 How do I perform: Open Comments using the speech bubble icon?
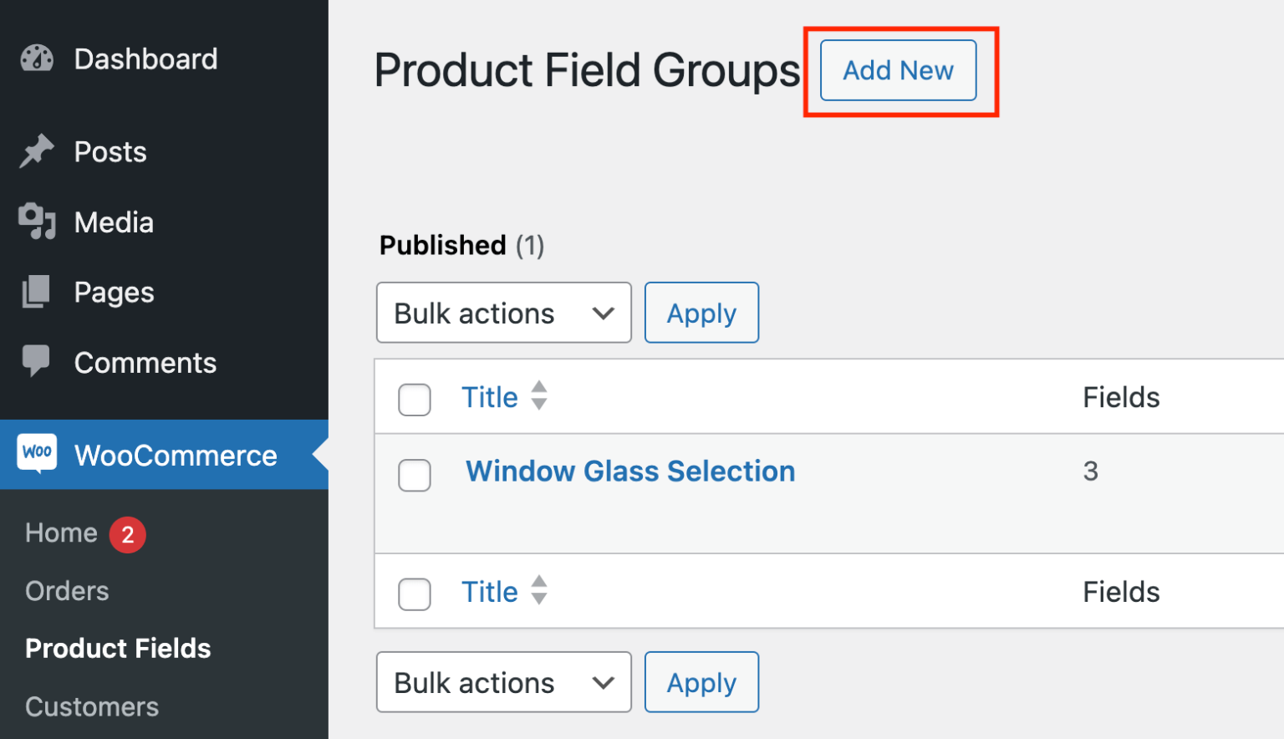pos(35,362)
